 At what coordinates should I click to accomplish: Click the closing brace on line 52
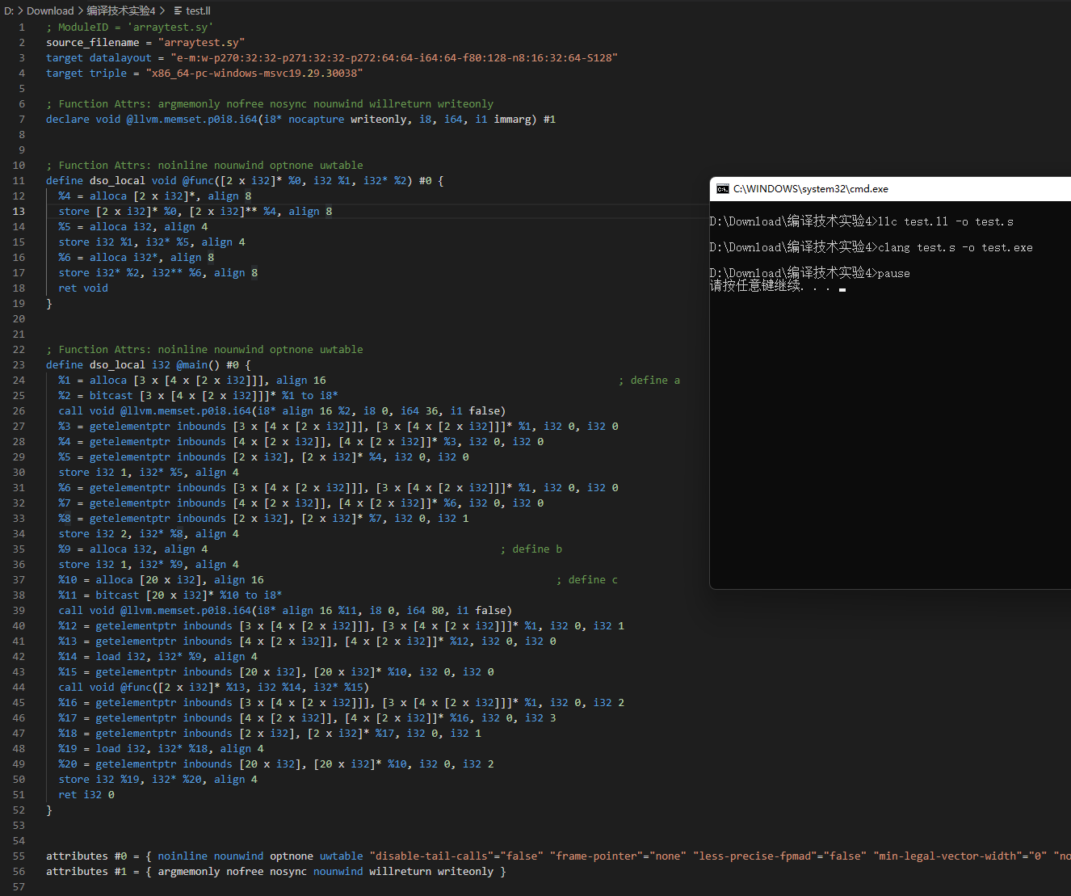pyautogui.click(x=49, y=810)
